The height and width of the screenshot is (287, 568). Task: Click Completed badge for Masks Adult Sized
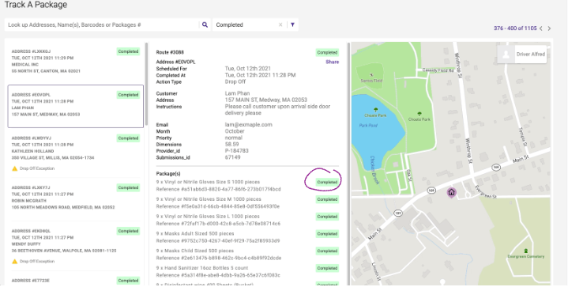tap(327, 234)
